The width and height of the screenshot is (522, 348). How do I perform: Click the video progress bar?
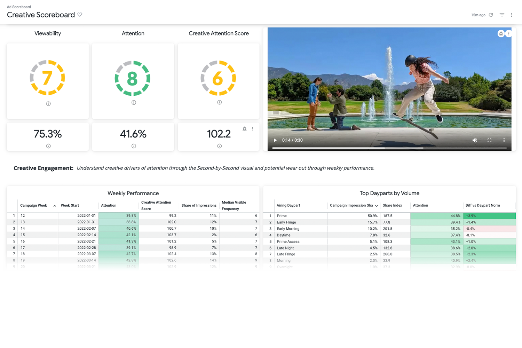coord(389,148)
